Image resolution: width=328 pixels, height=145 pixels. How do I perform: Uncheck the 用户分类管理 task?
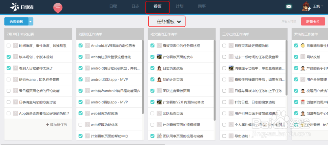(x=296, y=79)
